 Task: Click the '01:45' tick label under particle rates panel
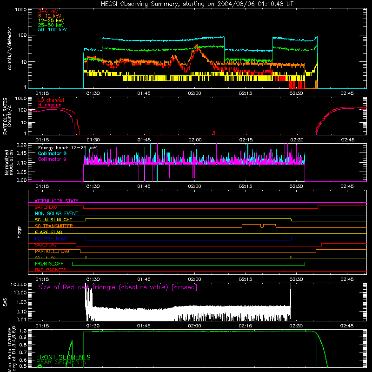point(144,140)
